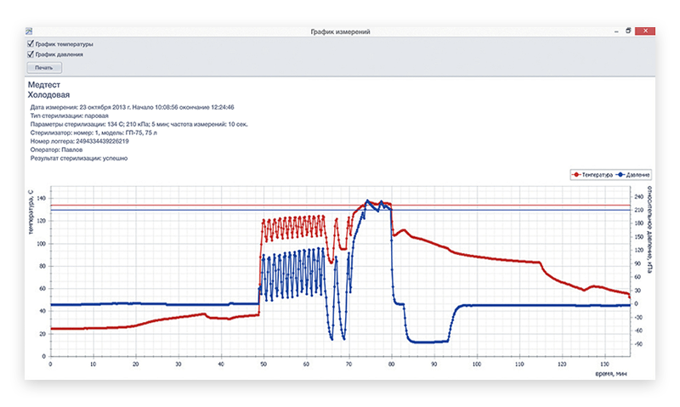
Task: Select the Холодовая heading text
Action: [x=48, y=95]
